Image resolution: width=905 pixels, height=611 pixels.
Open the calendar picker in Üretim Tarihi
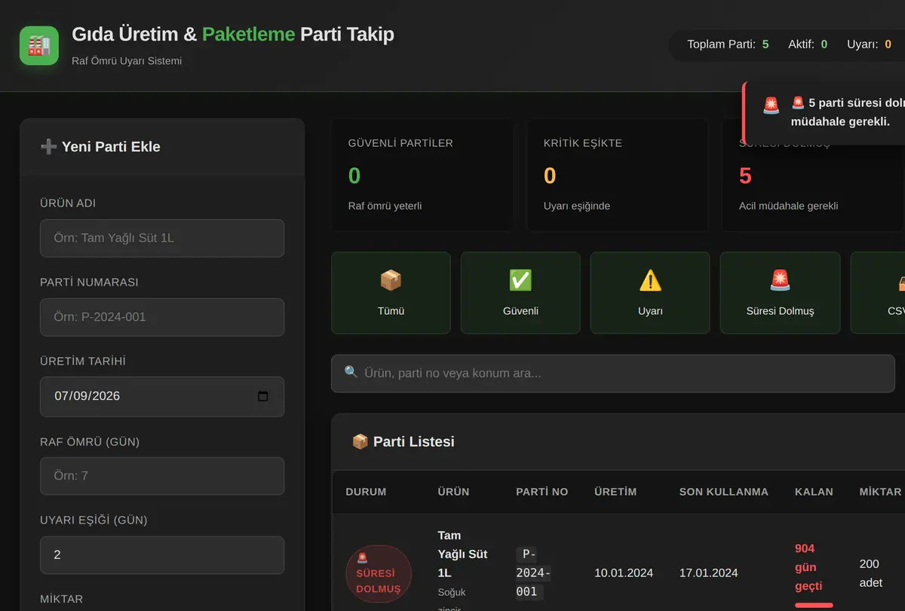262,396
